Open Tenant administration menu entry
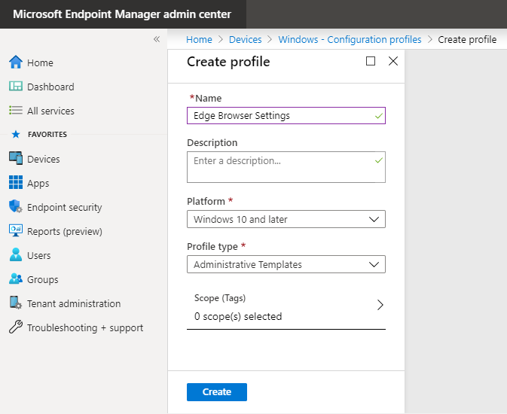The width and height of the screenshot is (507, 414). (74, 303)
